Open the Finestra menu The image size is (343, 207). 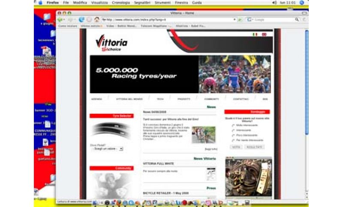(181, 3)
